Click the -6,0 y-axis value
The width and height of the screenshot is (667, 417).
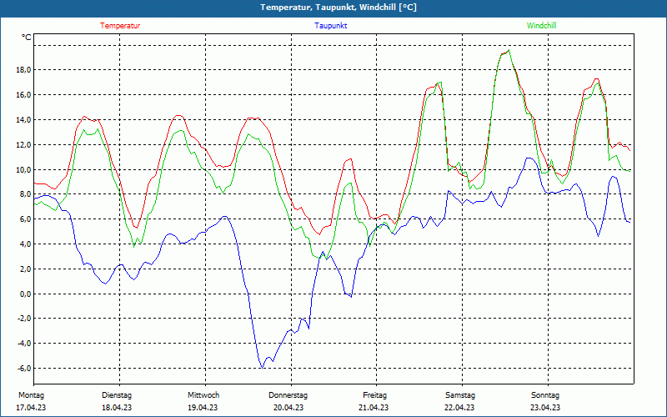click(23, 368)
